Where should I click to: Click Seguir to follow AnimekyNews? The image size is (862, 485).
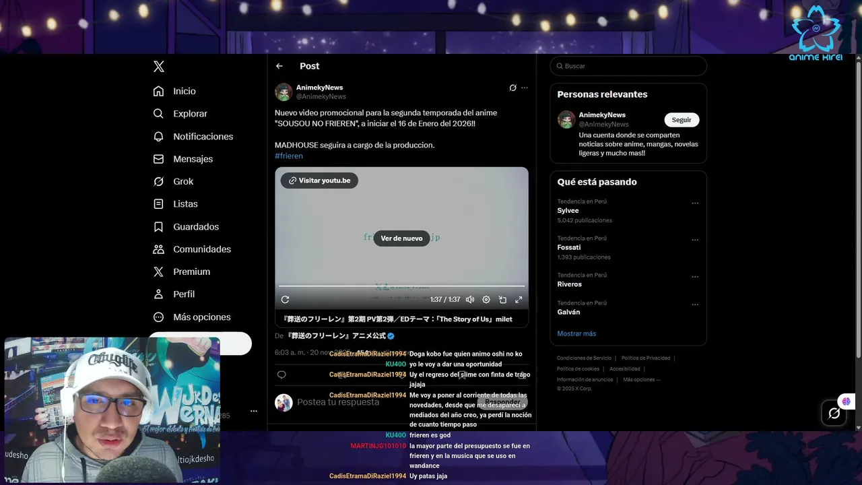coord(682,120)
